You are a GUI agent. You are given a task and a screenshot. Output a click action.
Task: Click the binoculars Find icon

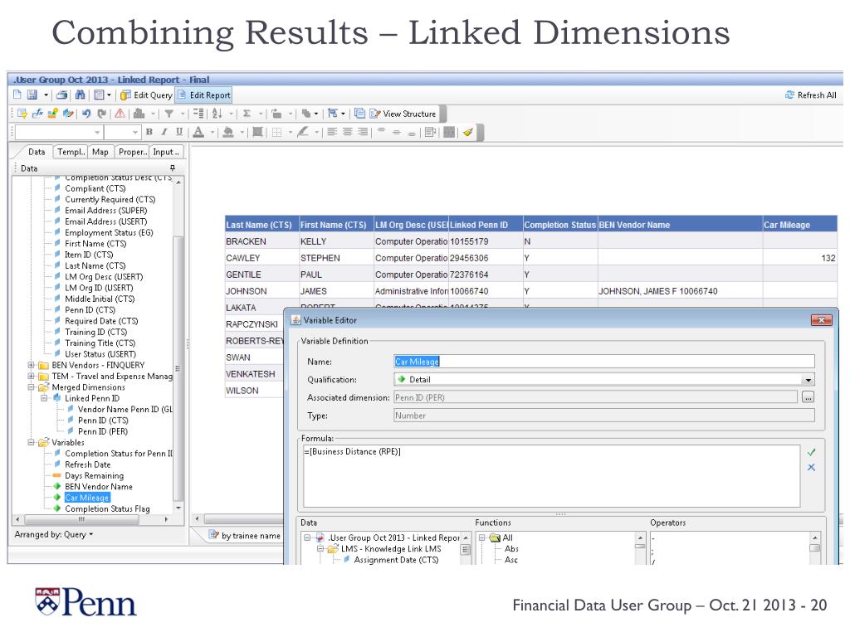79,95
